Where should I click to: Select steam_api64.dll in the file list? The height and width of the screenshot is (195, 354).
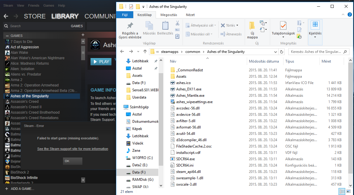(188, 172)
